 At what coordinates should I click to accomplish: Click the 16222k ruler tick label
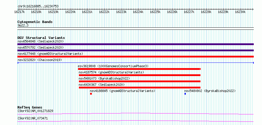(104, 12)
